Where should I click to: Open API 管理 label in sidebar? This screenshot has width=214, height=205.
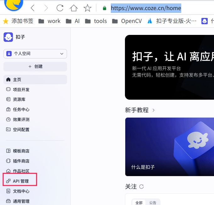point(21,181)
